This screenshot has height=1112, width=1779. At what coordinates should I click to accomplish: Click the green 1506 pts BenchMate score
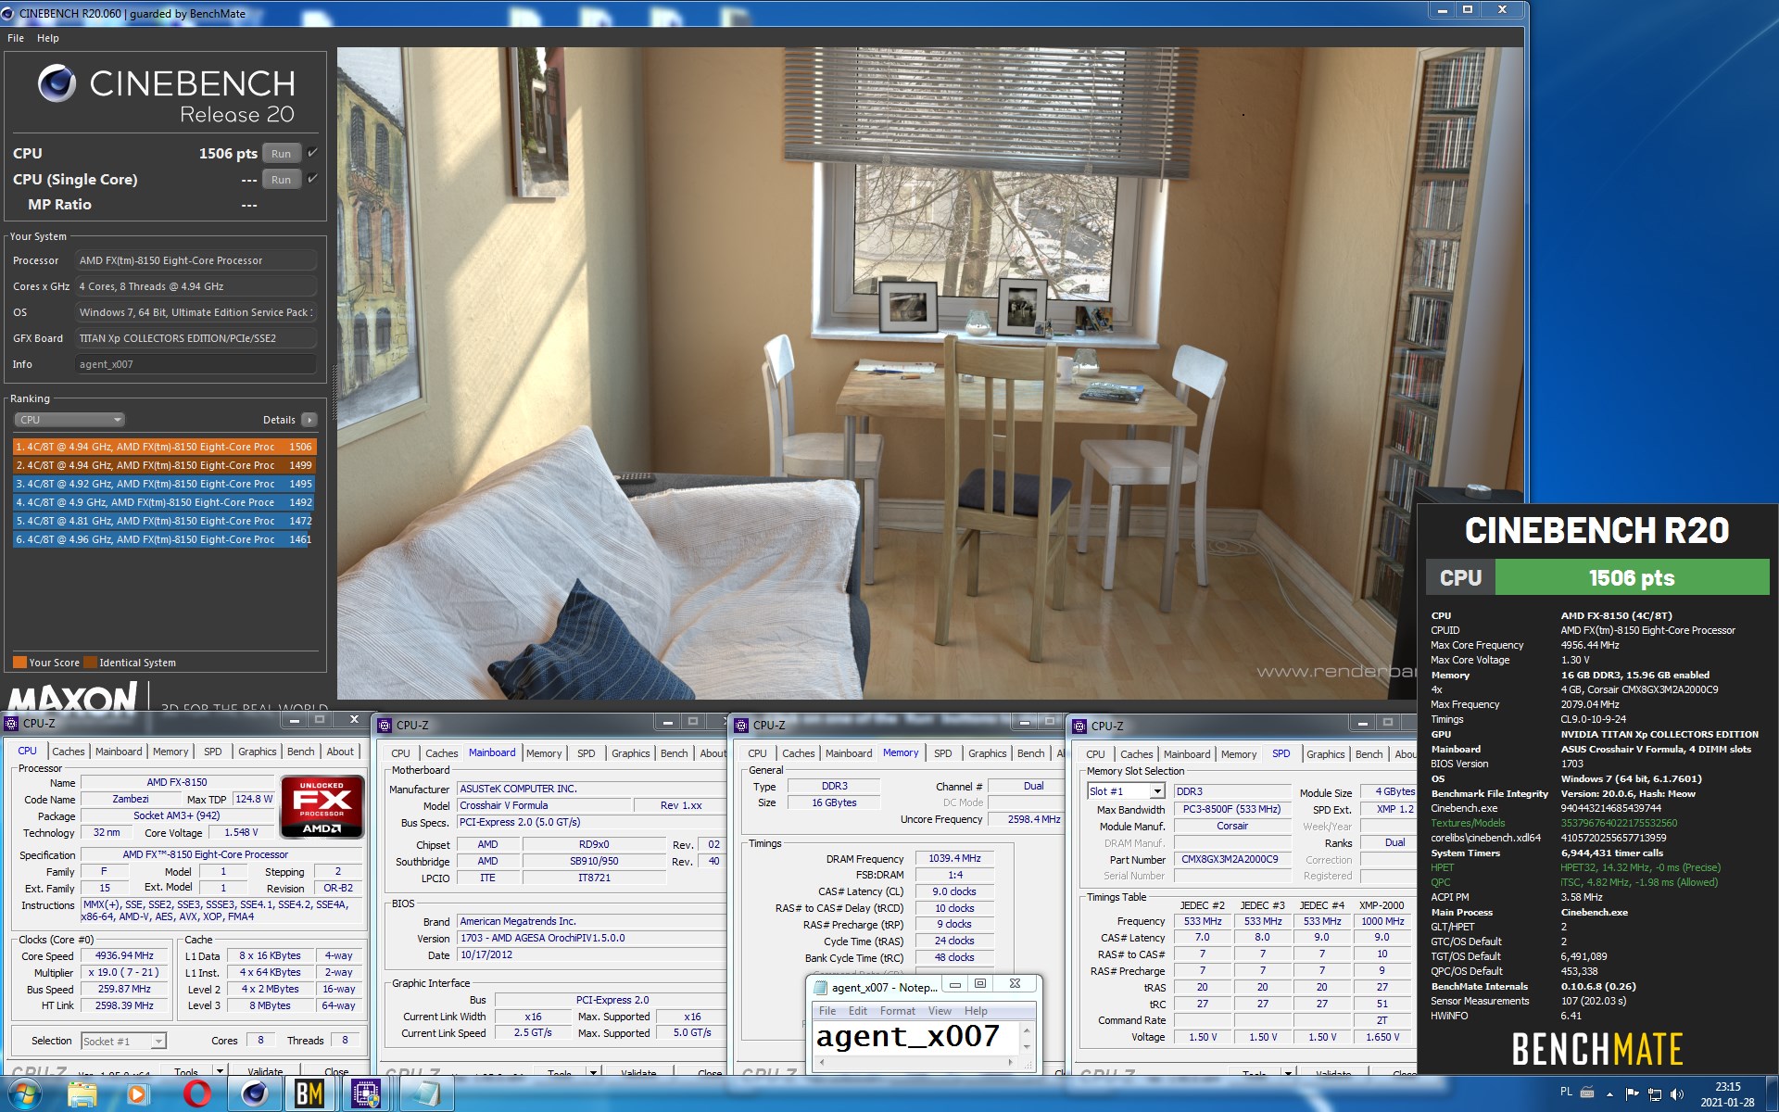(1632, 577)
